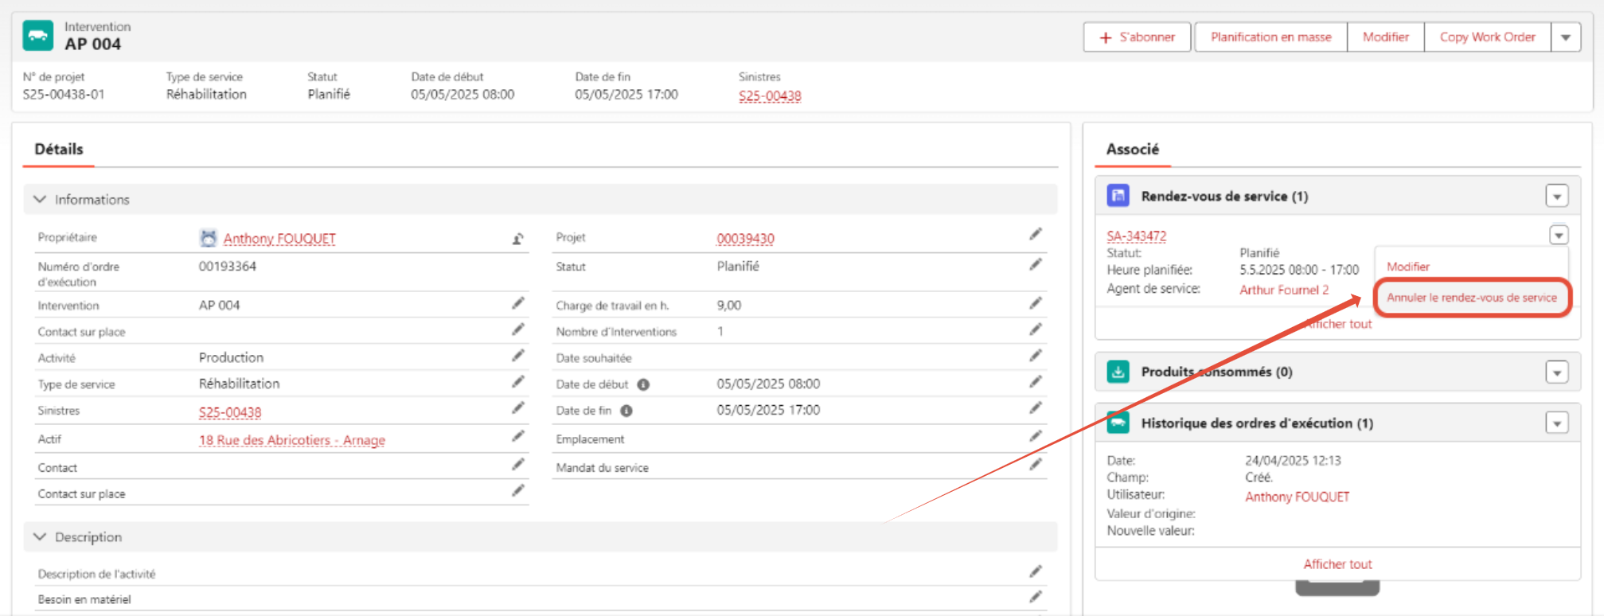The image size is (1604, 616).
Task: Edit Description de l'activité field pencil
Action: click(1036, 571)
